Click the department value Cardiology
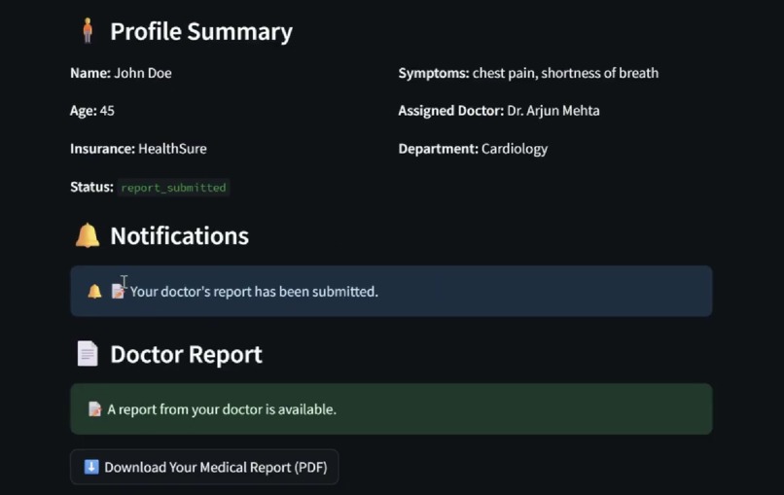This screenshot has height=495, width=784. (515, 149)
